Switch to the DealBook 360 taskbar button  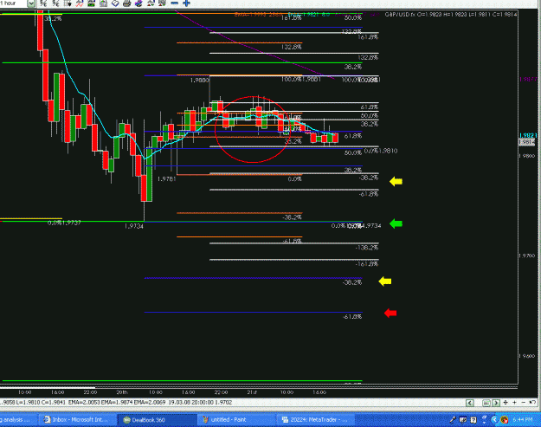click(157, 420)
